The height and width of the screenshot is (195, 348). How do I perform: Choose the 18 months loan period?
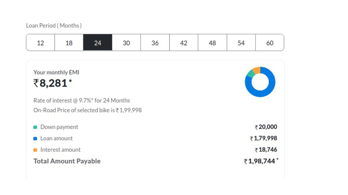tap(69, 43)
